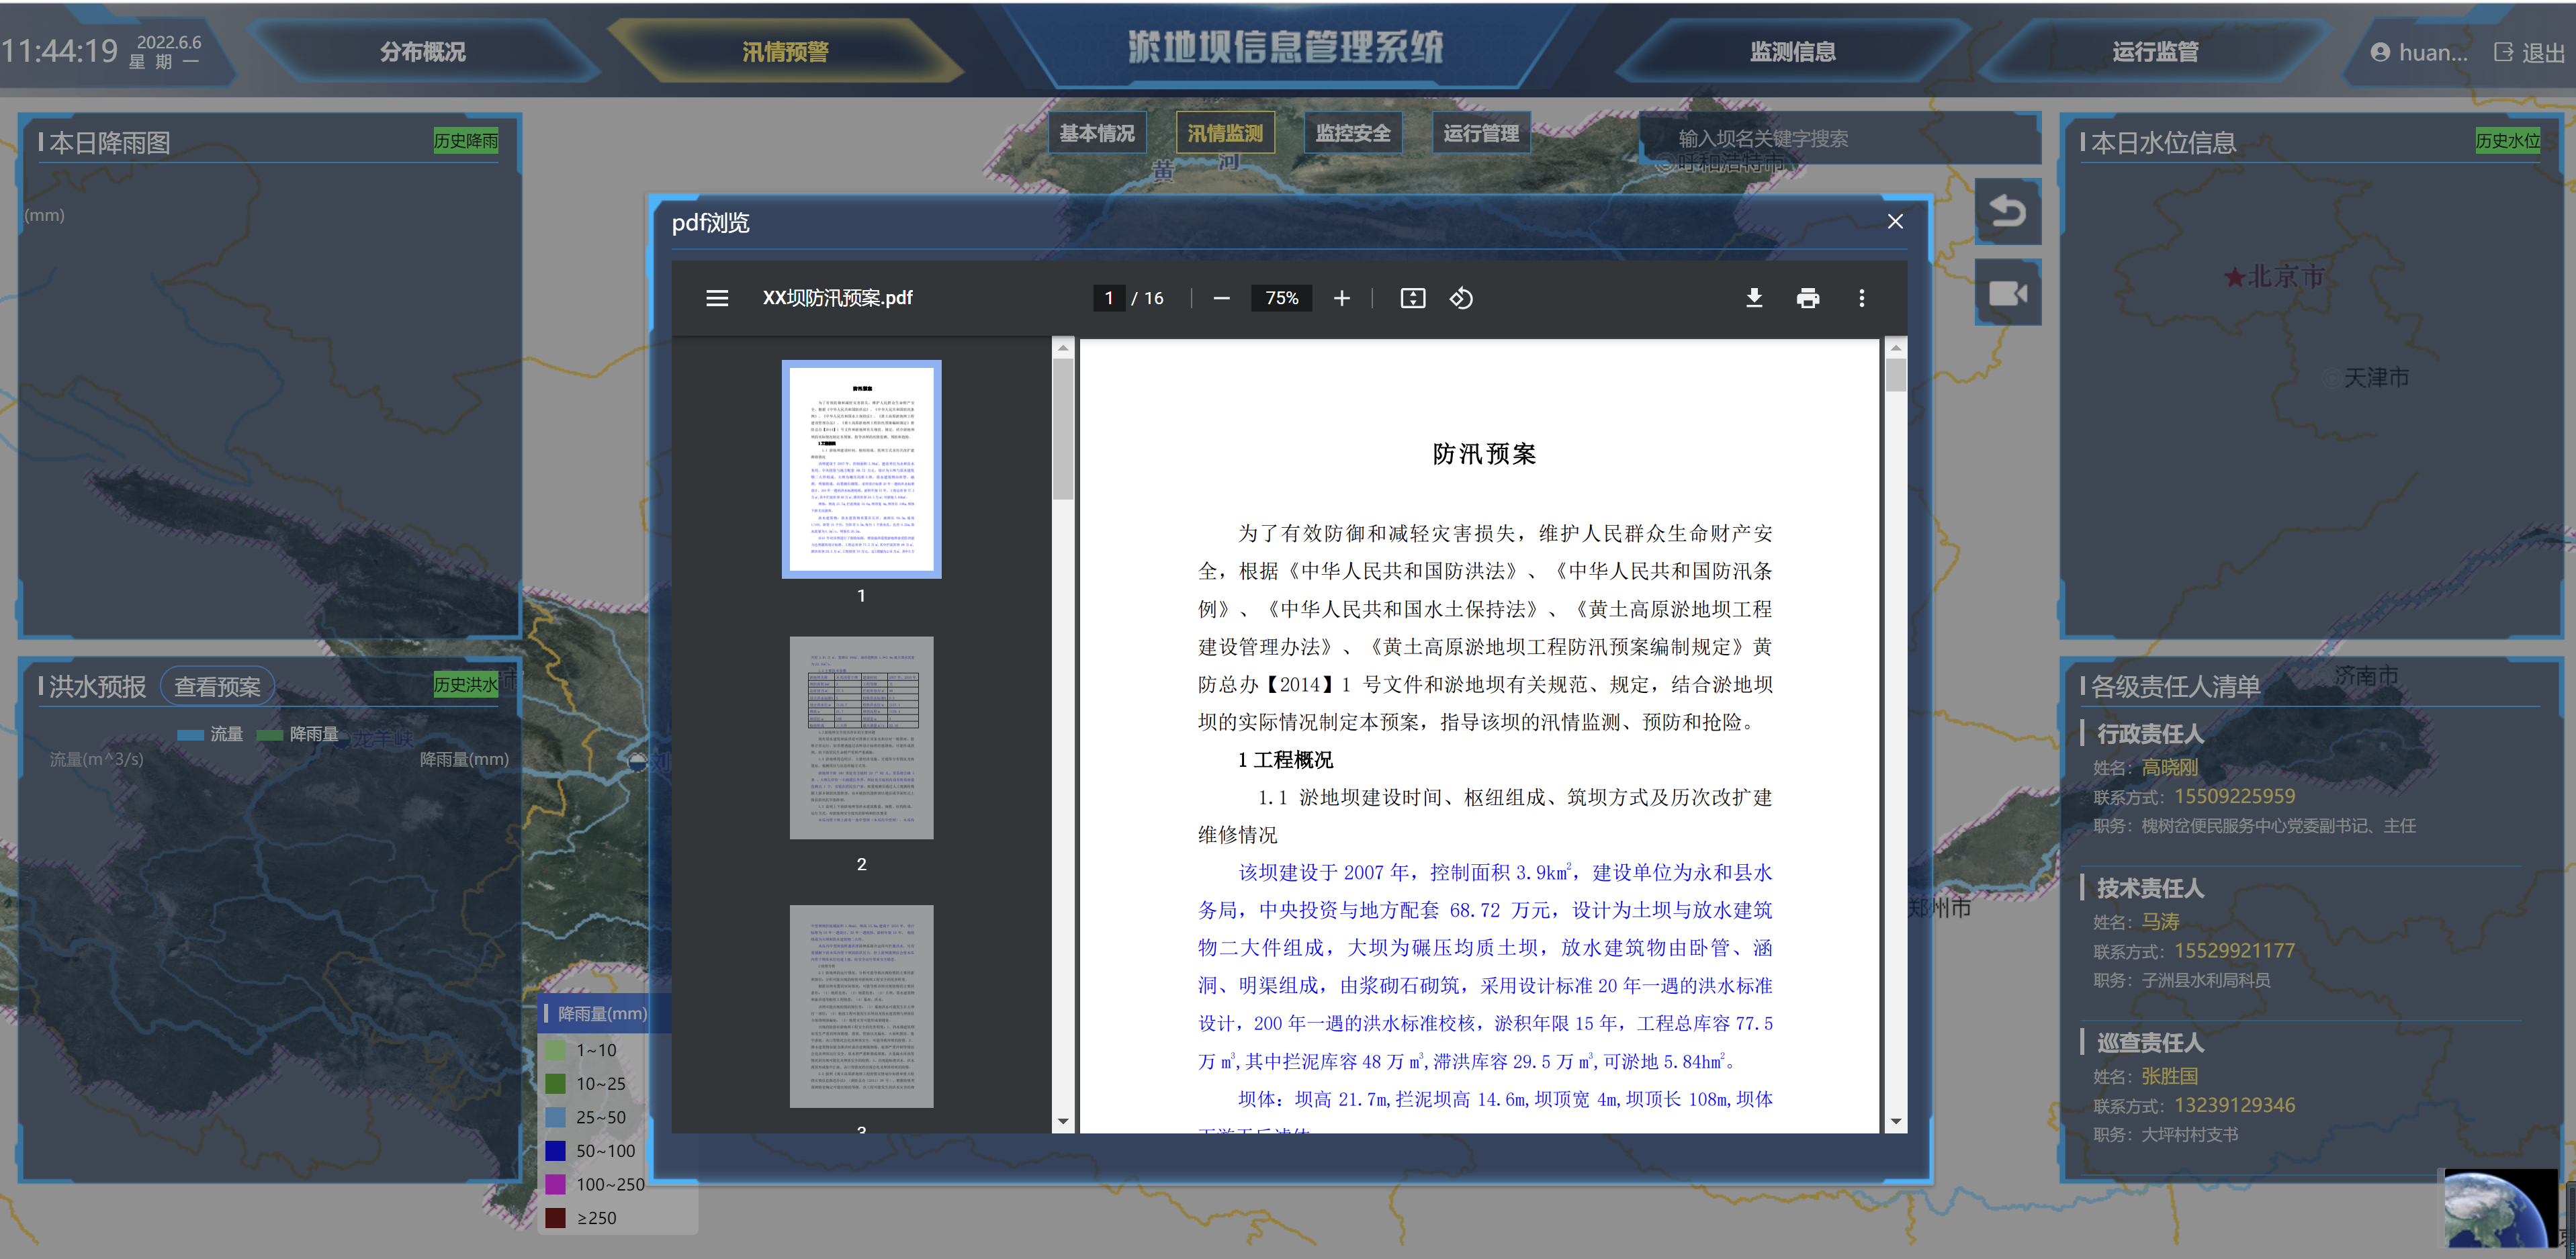Click the fit-to-page icon
Viewport: 2576px width, 1259px height.
coord(1413,298)
